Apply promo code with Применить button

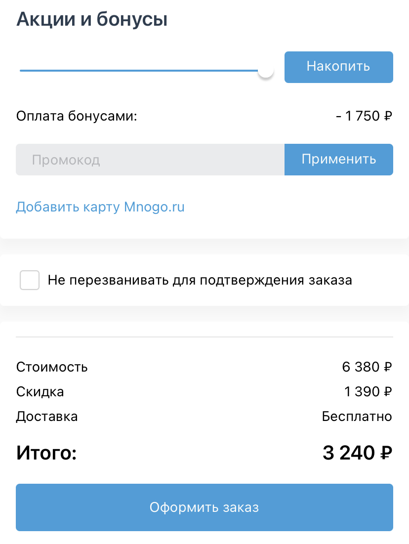[338, 160]
